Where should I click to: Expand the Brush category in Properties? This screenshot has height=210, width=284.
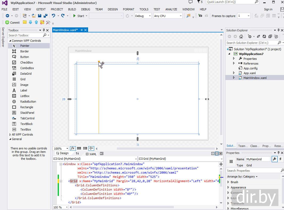point(228,182)
